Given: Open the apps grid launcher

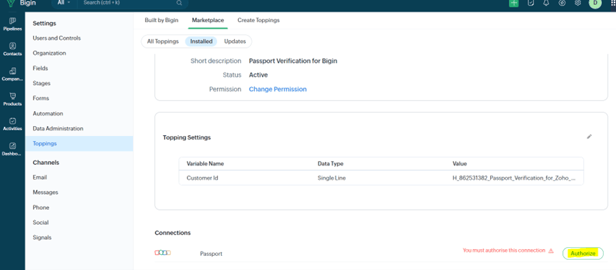Looking at the screenshot, I should (x=613, y=3).
